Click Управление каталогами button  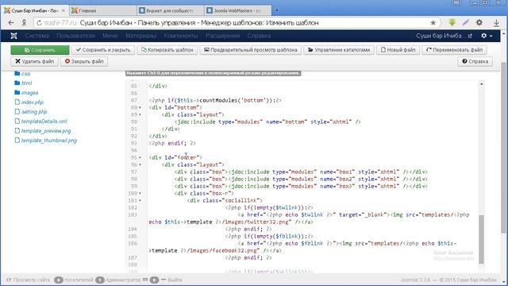click(x=339, y=50)
